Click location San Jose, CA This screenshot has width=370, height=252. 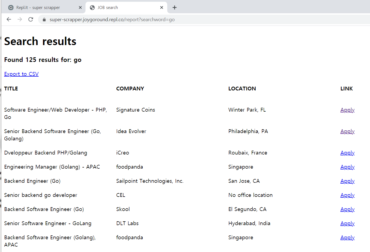point(244,181)
